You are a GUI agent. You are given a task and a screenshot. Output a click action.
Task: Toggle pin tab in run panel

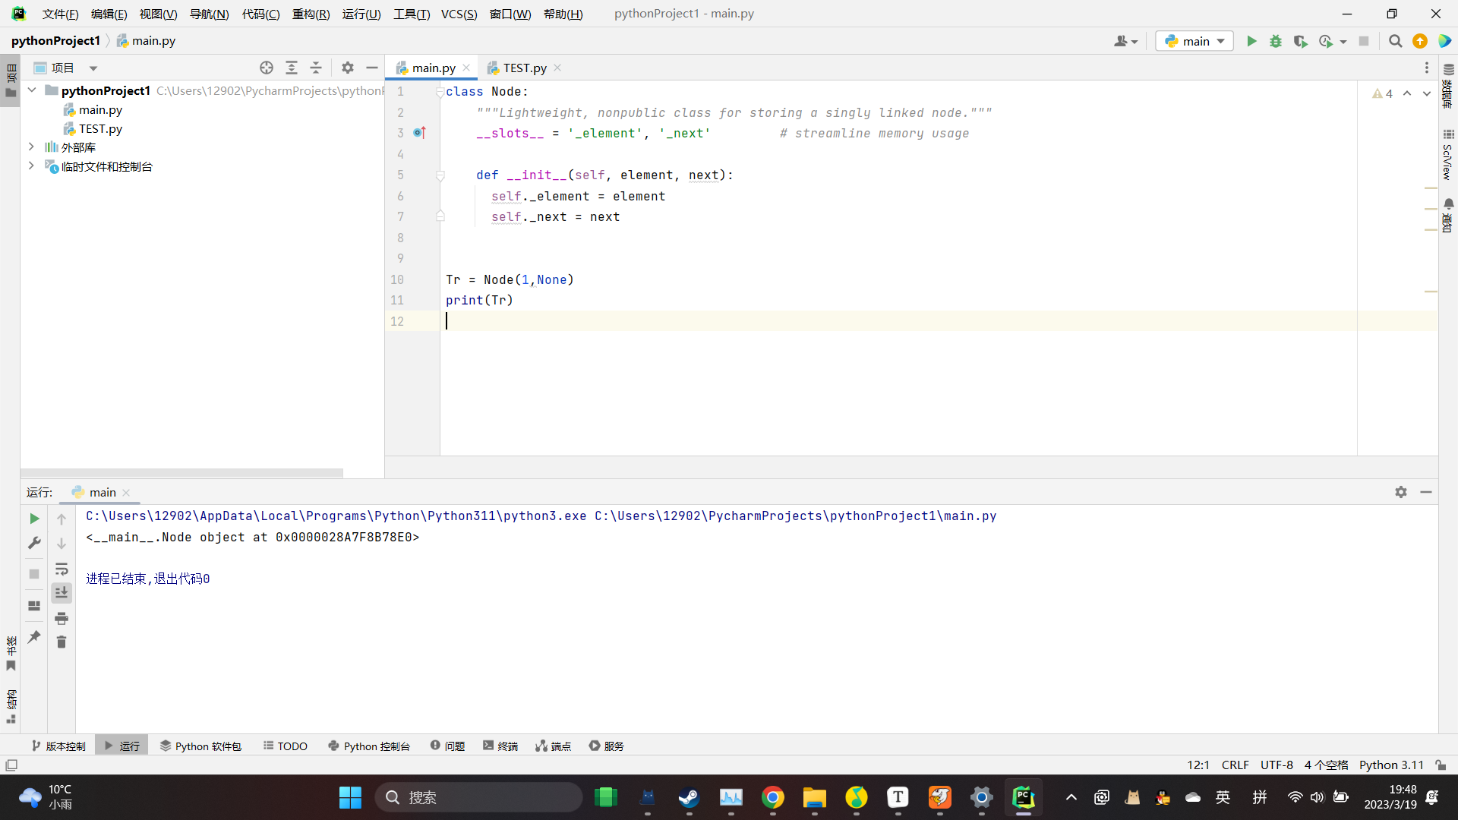(34, 637)
